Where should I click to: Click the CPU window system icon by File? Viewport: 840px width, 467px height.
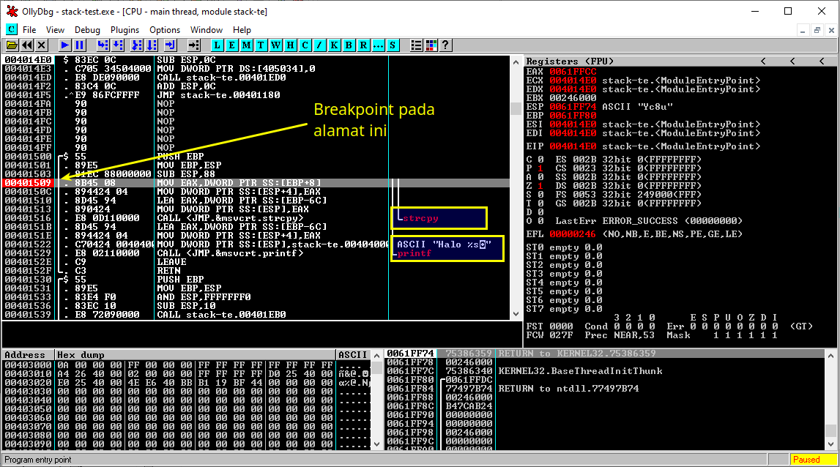[11, 29]
